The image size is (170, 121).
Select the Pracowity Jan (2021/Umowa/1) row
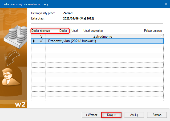click(104, 41)
